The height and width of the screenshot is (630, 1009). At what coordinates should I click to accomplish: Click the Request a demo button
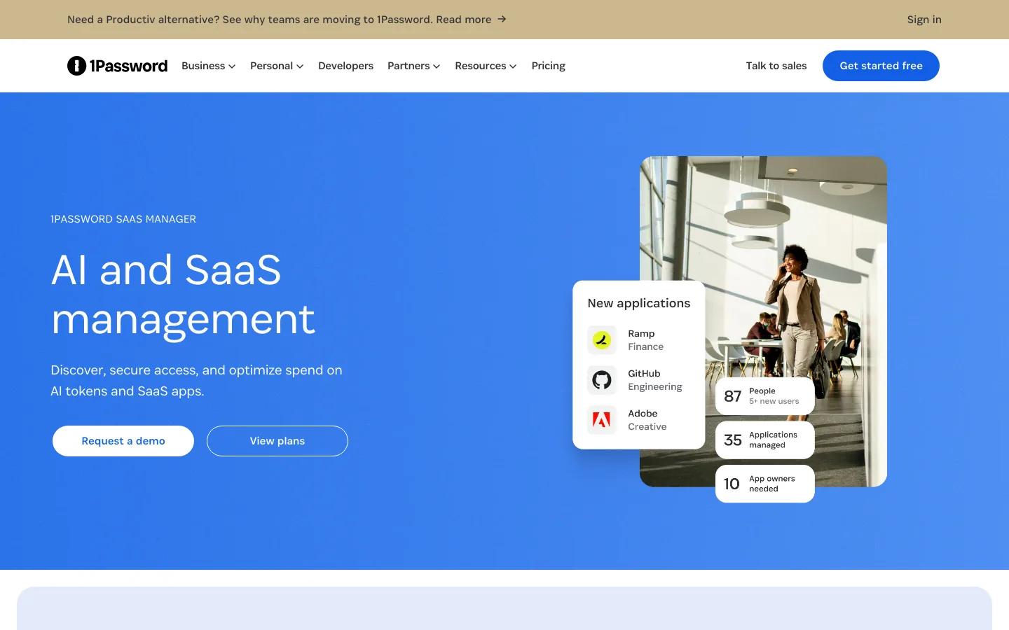(123, 441)
